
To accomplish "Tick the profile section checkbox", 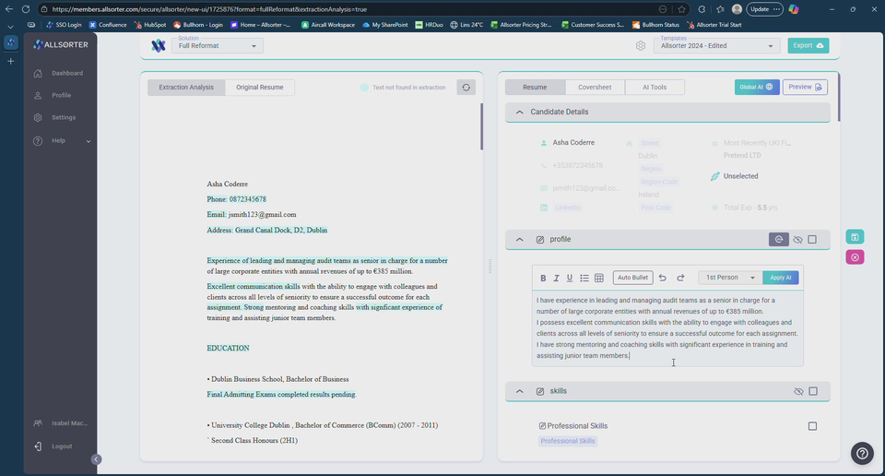I will [x=812, y=240].
